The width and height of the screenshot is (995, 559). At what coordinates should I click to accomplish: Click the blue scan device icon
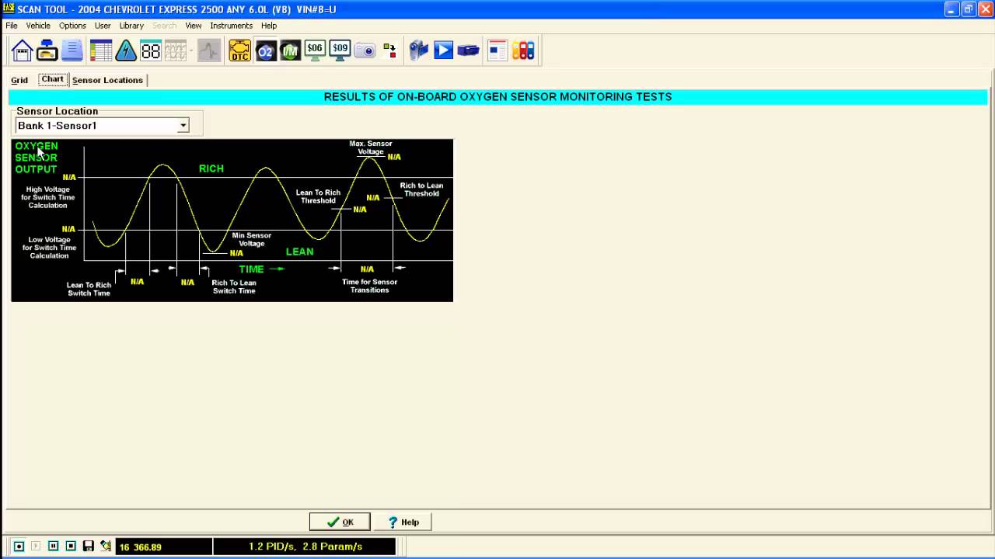(x=469, y=51)
